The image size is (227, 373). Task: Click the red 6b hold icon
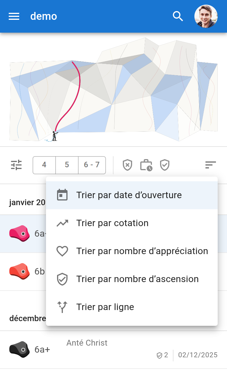click(19, 271)
